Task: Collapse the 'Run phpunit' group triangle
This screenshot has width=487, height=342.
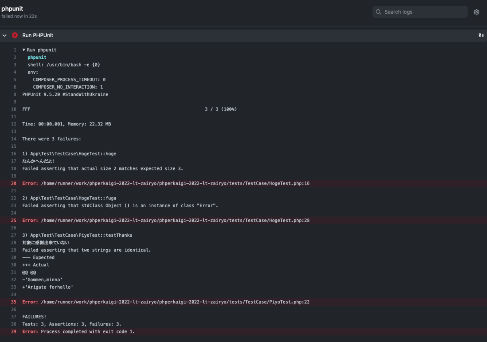Action: (24, 50)
